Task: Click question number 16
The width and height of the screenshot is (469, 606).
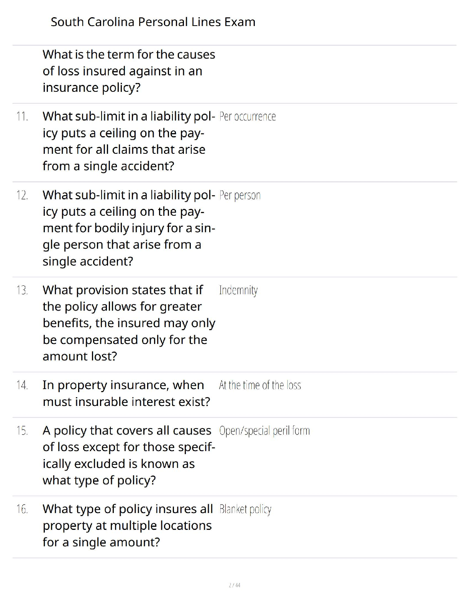Action: click(22, 509)
